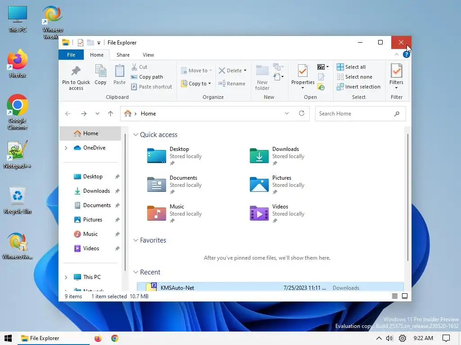This screenshot has width=461, height=345.
Task: Select OneDrive in the navigation pane
Action: pyautogui.click(x=90, y=148)
